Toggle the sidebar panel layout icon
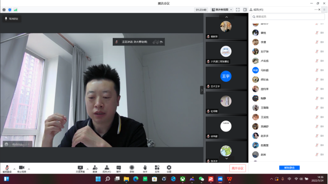Image resolution: width=328 pixels, height=184 pixels. click(245, 9)
